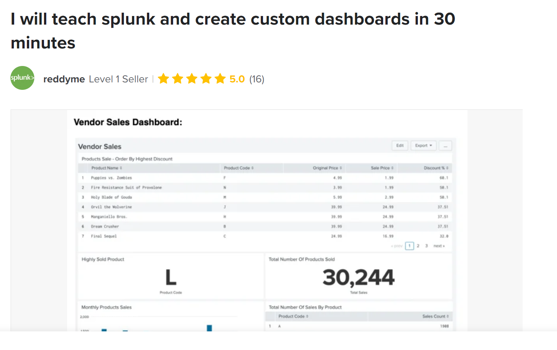
Task: Click the 'Monthly Products Sales' panel title
Action: (x=106, y=308)
